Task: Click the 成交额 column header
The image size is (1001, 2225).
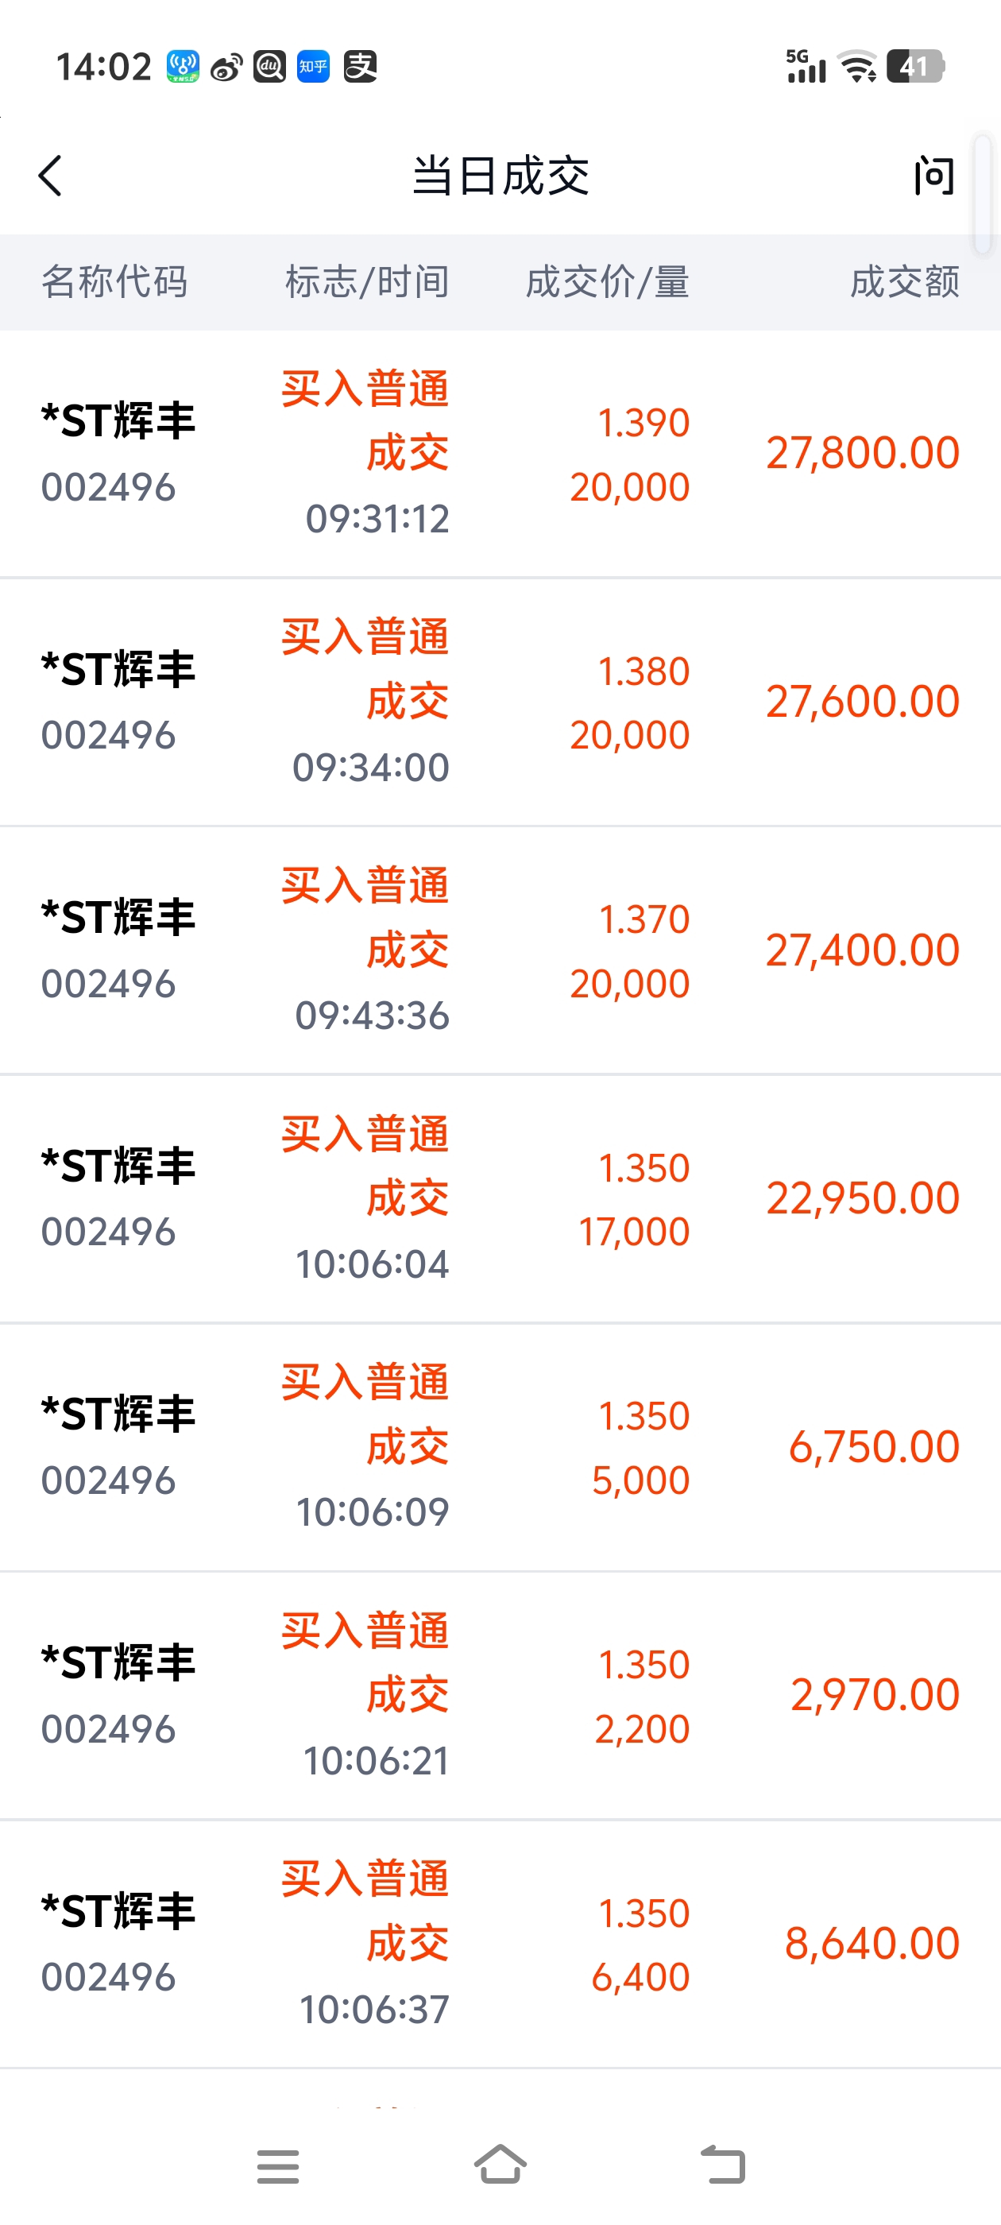Action: (x=904, y=281)
